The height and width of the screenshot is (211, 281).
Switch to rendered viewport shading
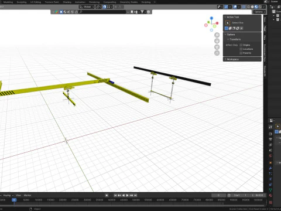pyautogui.click(x=260, y=7)
